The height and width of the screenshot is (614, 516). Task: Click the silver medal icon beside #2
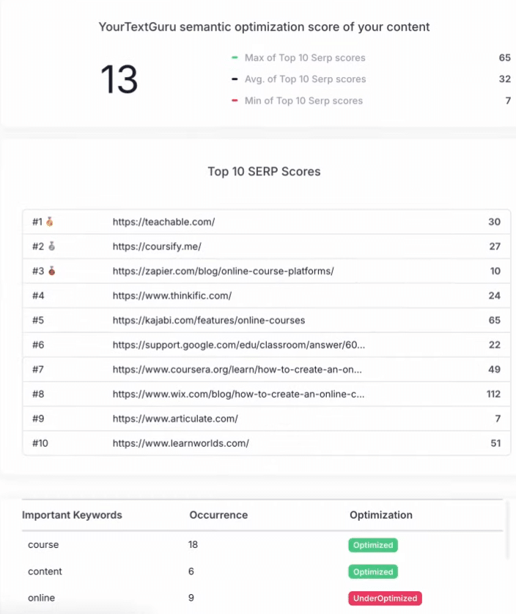coord(51,246)
